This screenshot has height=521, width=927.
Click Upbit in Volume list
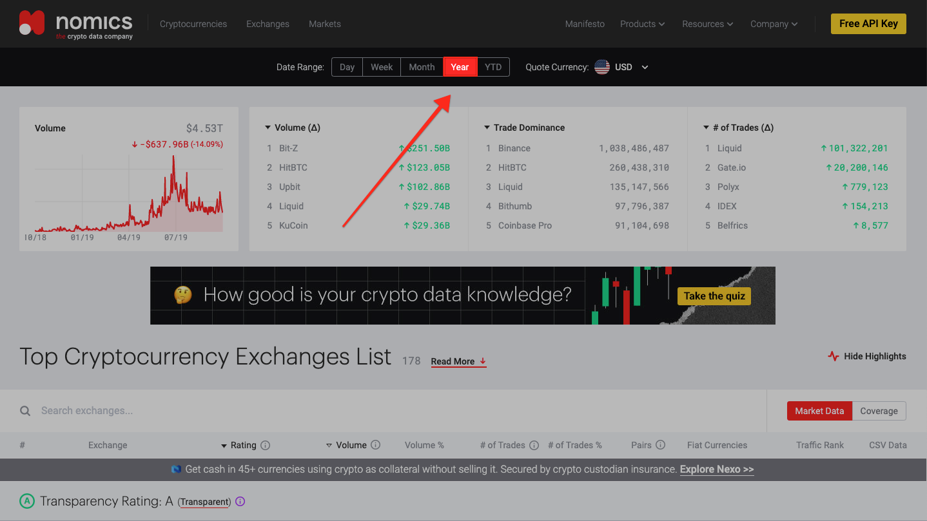pyautogui.click(x=289, y=187)
